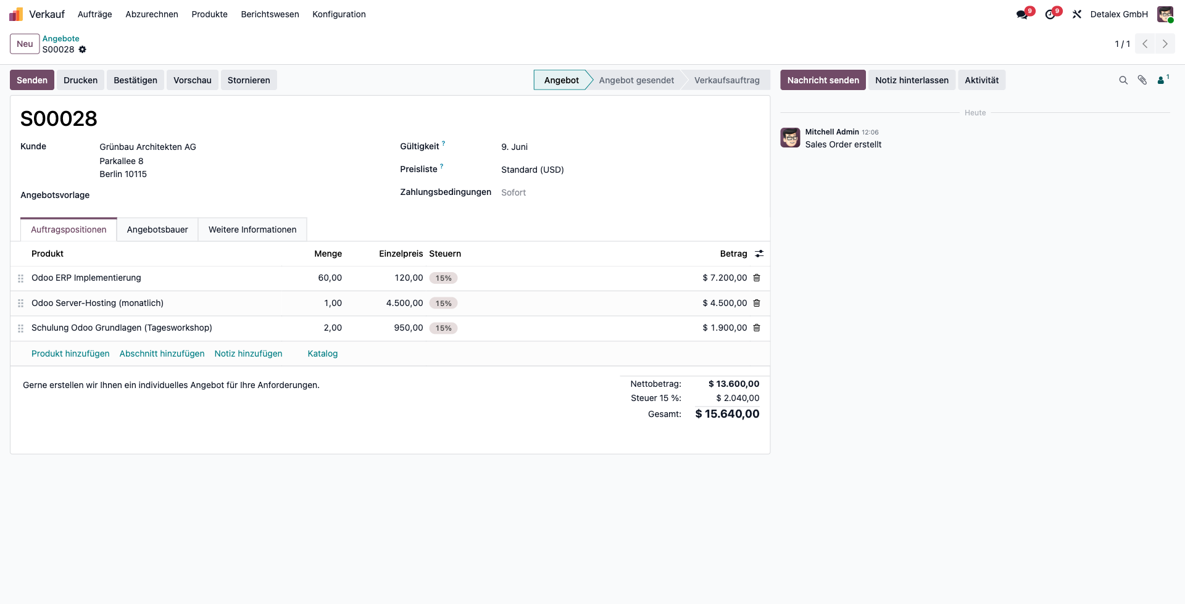This screenshot has height=604, width=1185.
Task: Open the optional columns settings icon
Action: [759, 254]
